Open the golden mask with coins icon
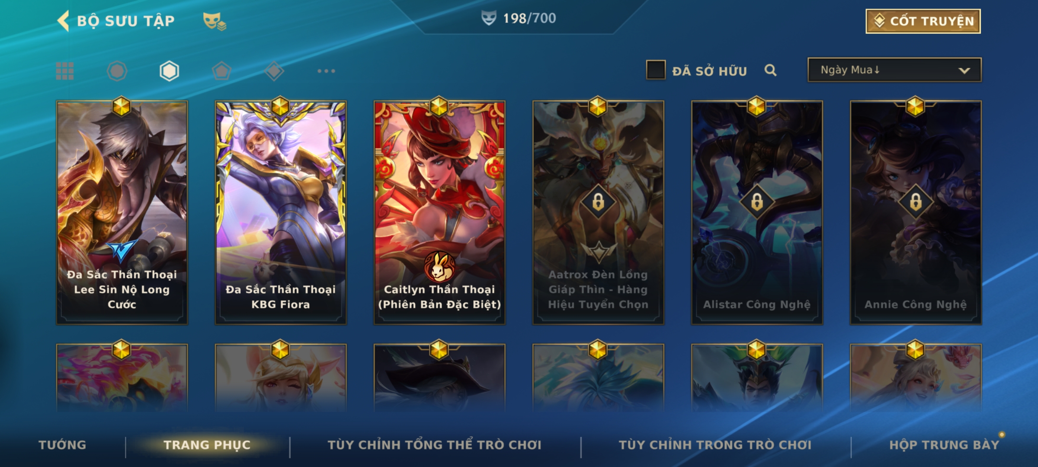Image resolution: width=1038 pixels, height=467 pixels. (215, 21)
